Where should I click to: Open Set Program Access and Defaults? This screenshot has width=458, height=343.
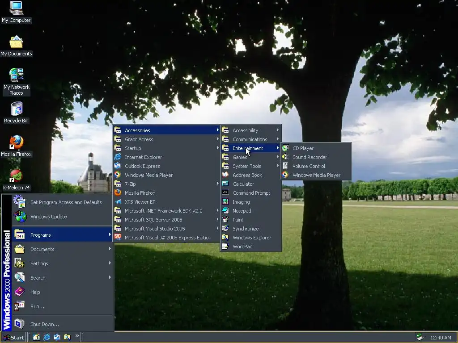[62, 202]
